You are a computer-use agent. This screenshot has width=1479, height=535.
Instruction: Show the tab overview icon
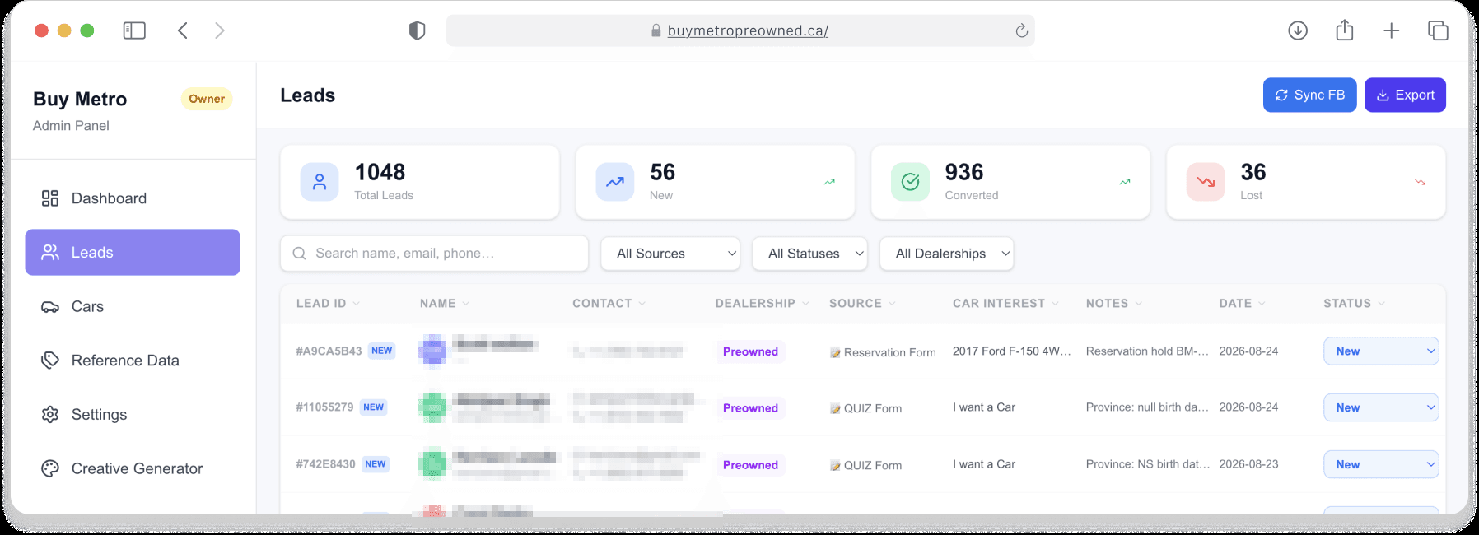click(x=1438, y=30)
